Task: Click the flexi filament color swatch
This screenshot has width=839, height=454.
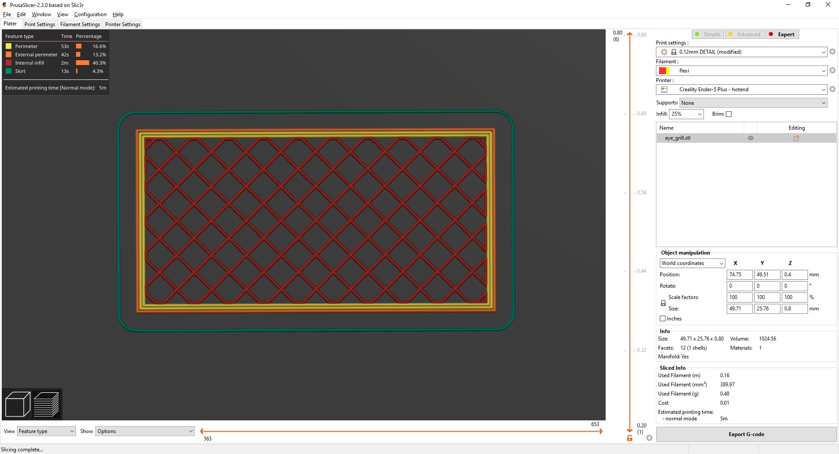Action: click(x=664, y=71)
